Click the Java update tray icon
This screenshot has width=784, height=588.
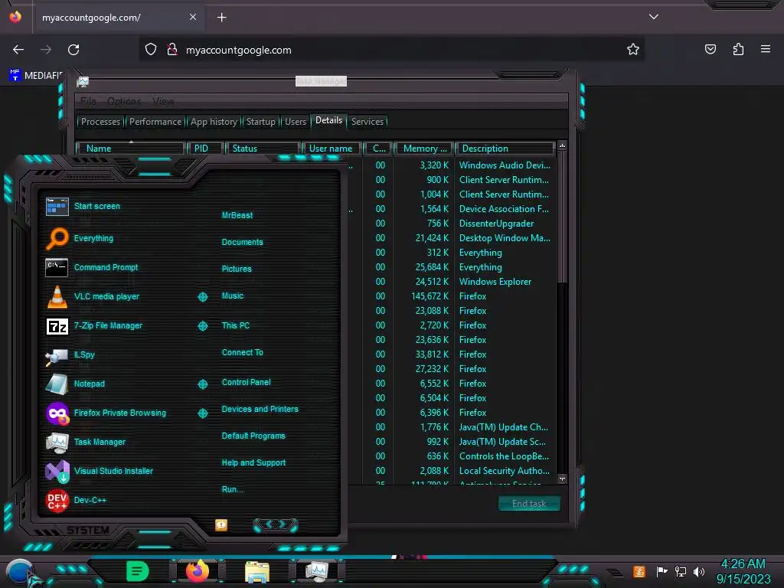639,571
